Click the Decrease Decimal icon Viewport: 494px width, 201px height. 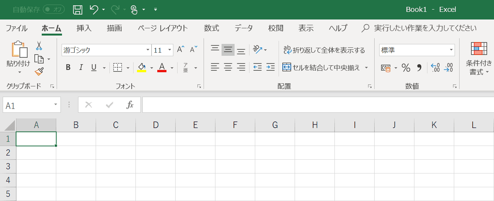[x=448, y=68]
